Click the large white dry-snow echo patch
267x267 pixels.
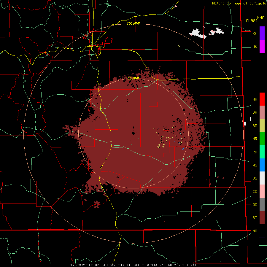tap(198, 34)
